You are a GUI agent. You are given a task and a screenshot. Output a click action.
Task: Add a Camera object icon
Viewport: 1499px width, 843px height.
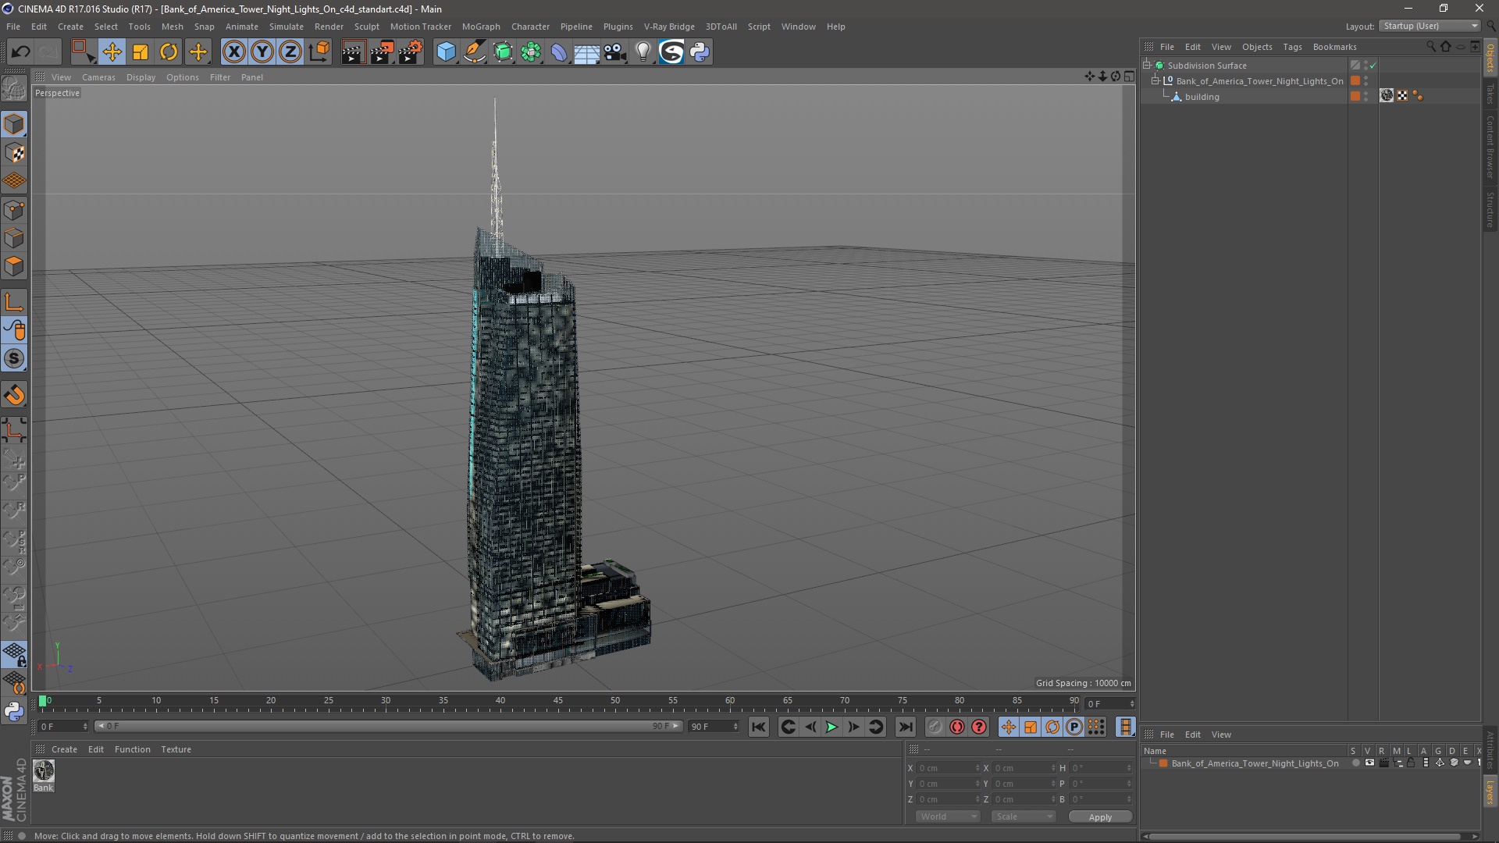(615, 52)
